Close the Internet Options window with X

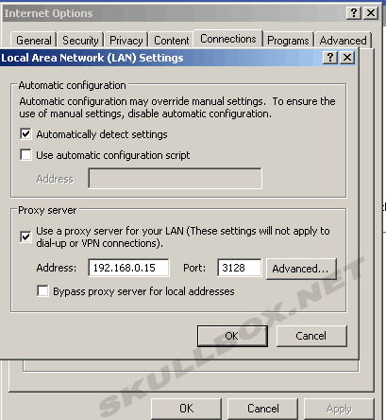tap(371, 13)
